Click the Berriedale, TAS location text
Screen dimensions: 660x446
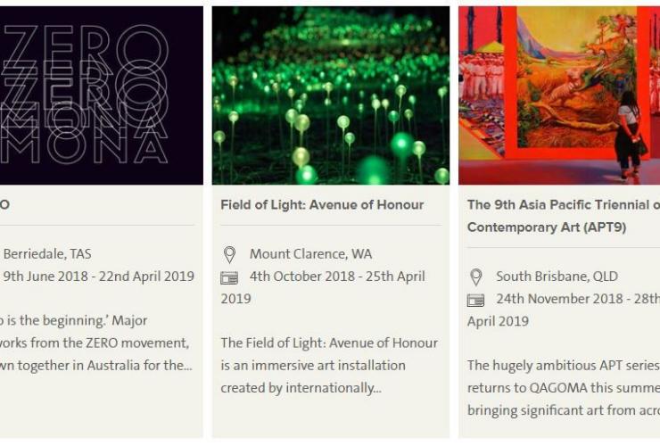[x=47, y=254]
